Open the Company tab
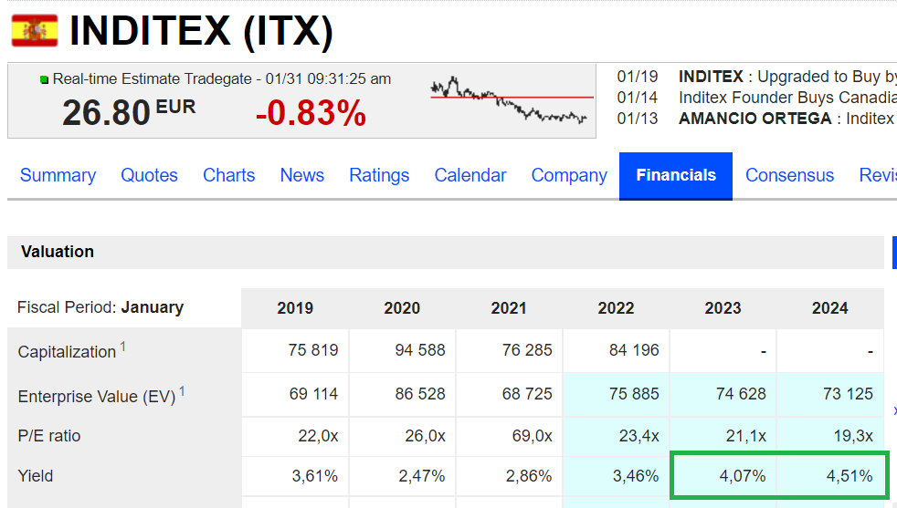Image resolution: width=897 pixels, height=508 pixels. point(569,175)
